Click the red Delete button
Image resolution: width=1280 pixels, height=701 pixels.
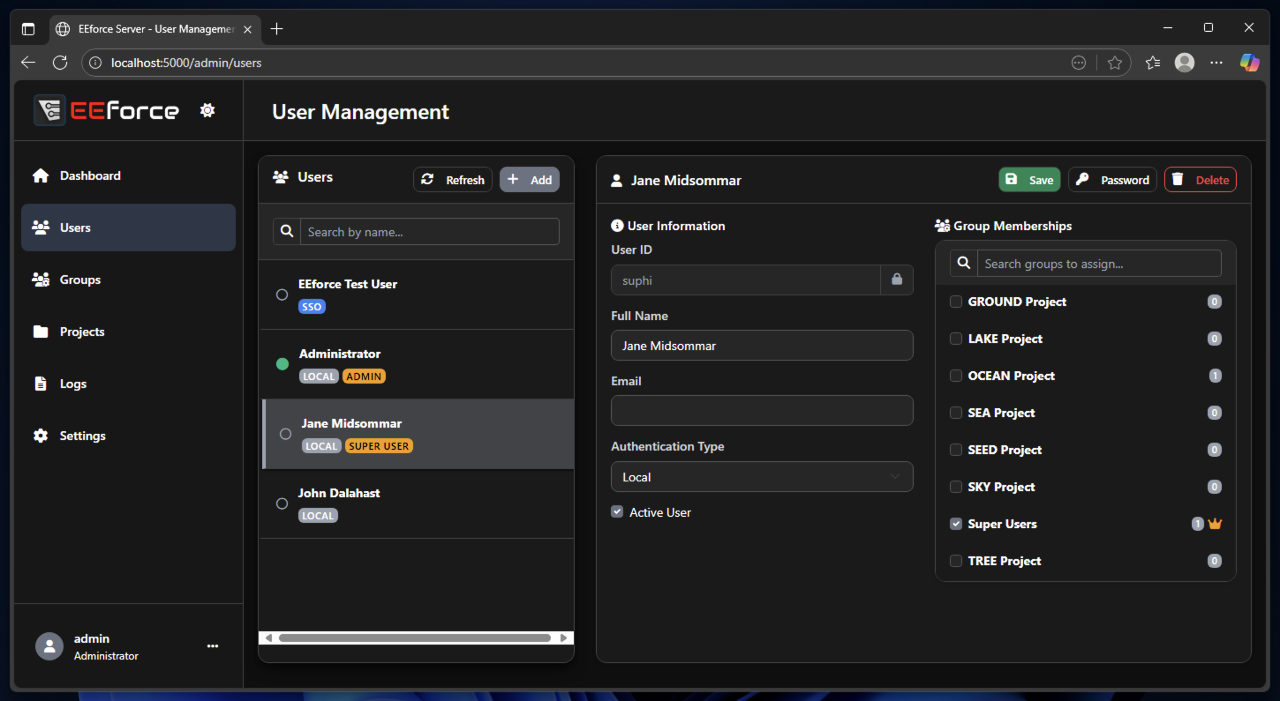pos(1200,180)
